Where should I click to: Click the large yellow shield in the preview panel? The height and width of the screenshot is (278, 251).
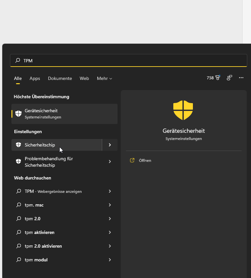[183, 110]
